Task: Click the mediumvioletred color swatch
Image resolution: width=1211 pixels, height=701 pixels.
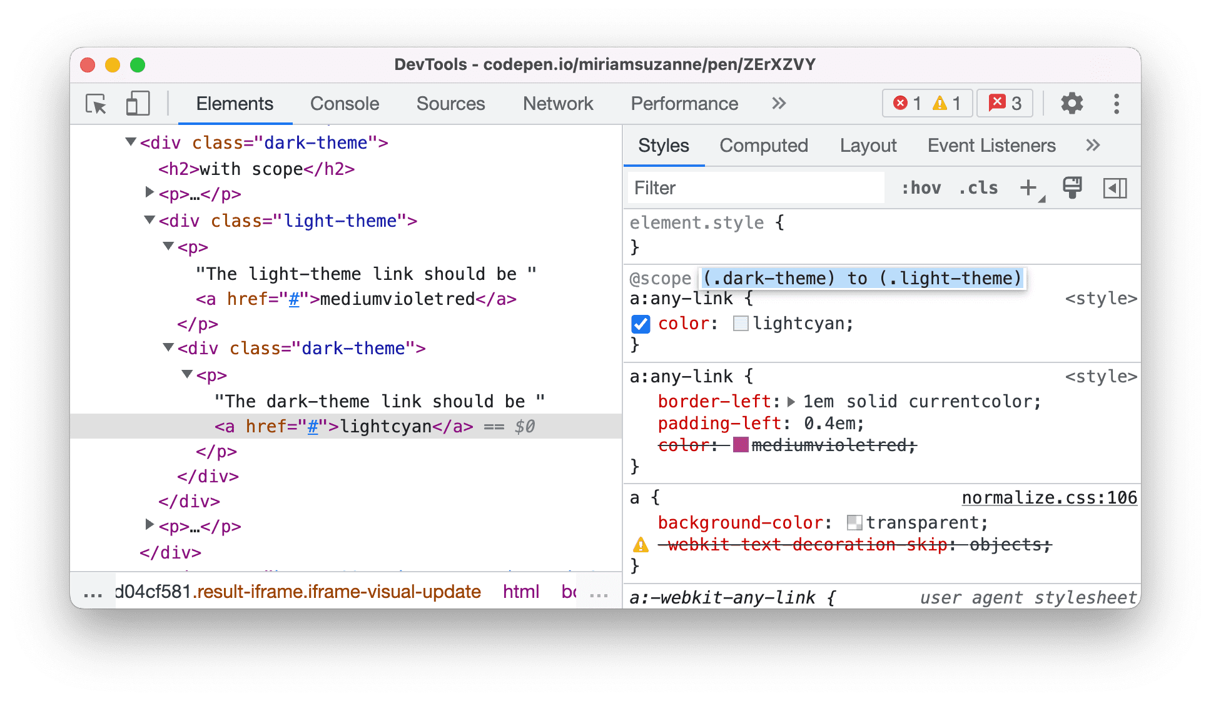Action: pos(737,445)
